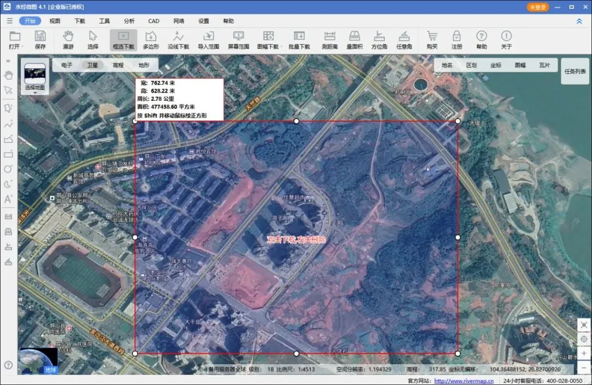The image size is (592, 385).
Task: Select 测距离 distance measure tool
Action: pos(329,40)
